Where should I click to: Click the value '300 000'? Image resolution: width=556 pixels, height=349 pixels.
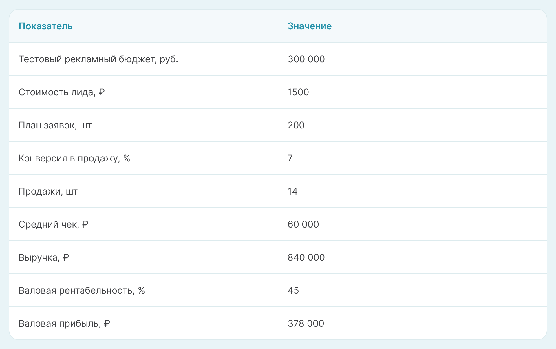306,59
